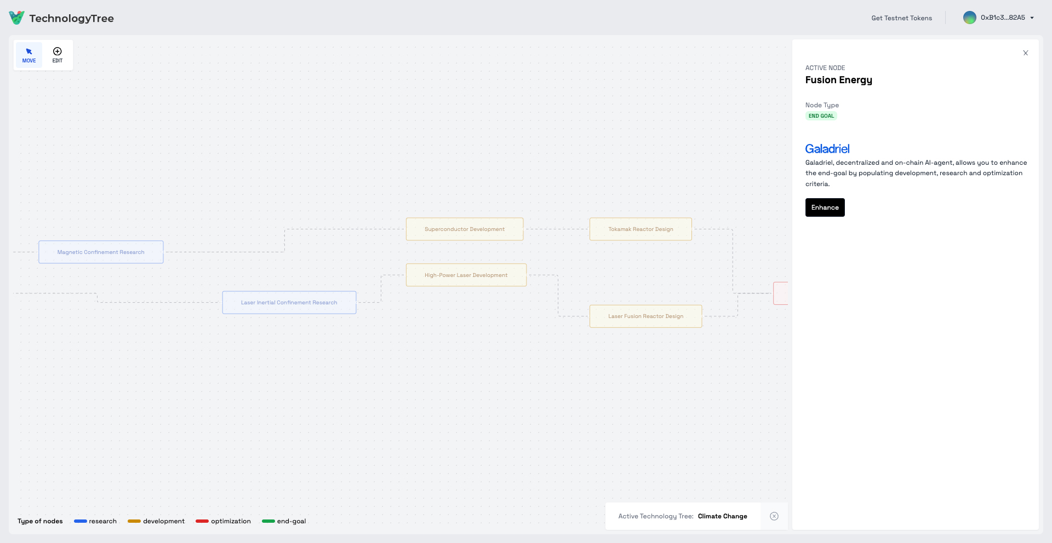Screen dimensions: 1052x543
Task: Click the Node Type label
Action: pos(822,105)
